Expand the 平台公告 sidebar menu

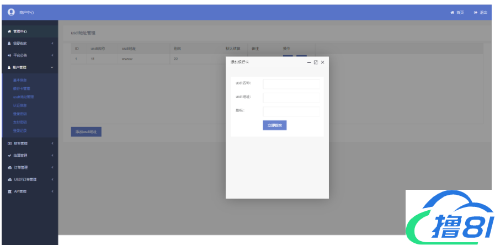(52, 56)
